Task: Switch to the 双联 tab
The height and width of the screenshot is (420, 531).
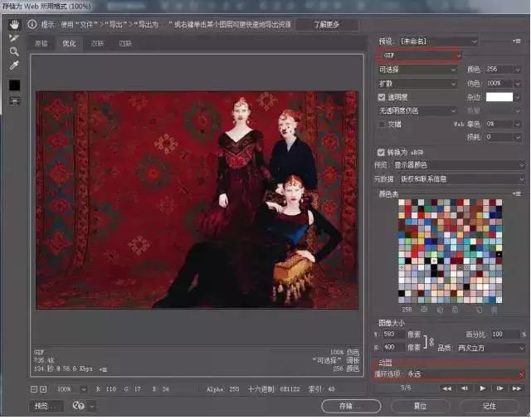Action: (x=97, y=43)
